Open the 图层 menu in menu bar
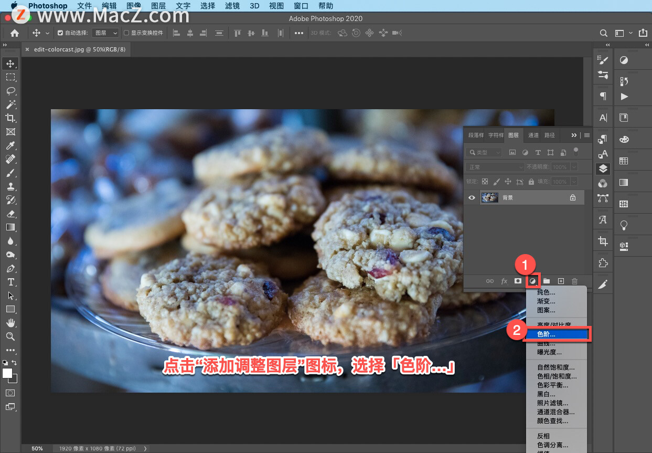The image size is (652, 453). click(158, 6)
